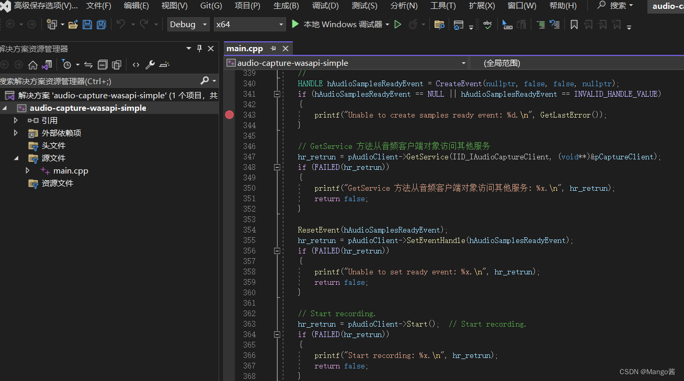
Task: Start without debugging using outlined play icon
Action: (x=398, y=25)
